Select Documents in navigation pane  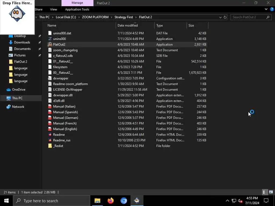point(22,49)
